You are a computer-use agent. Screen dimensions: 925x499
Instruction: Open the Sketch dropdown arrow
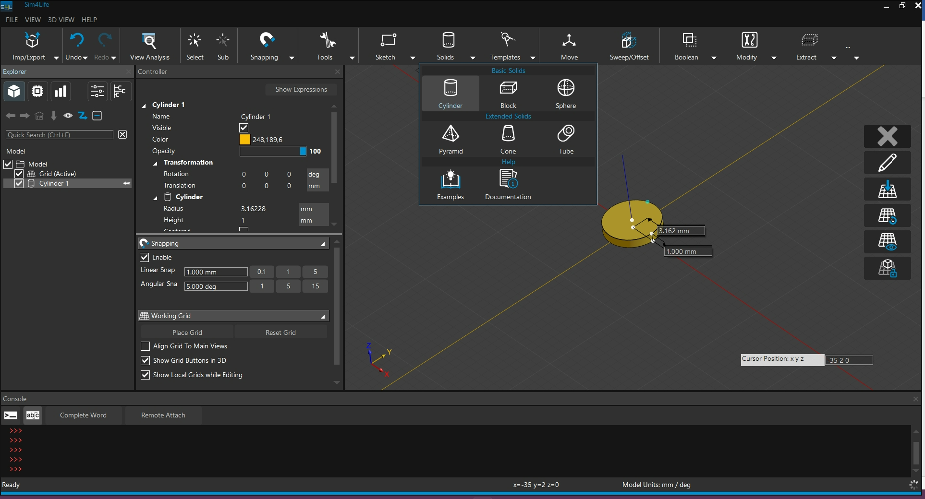[x=413, y=58]
